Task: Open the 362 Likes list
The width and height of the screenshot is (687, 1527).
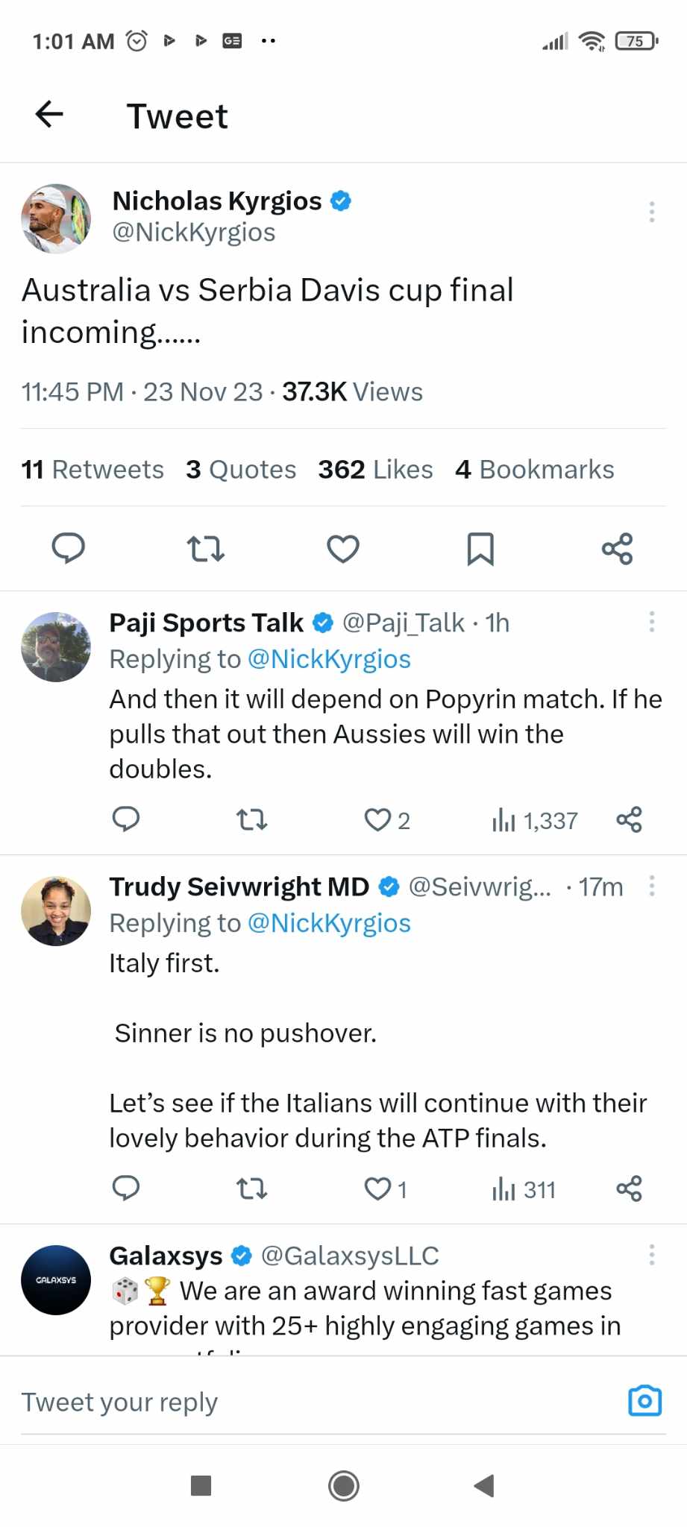Action: click(x=375, y=470)
